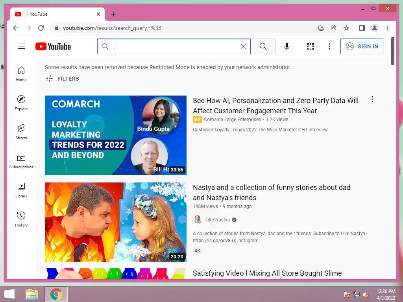Click the address bar URL
Image resolution: width=403 pixels, height=302 pixels.
coord(112,28)
